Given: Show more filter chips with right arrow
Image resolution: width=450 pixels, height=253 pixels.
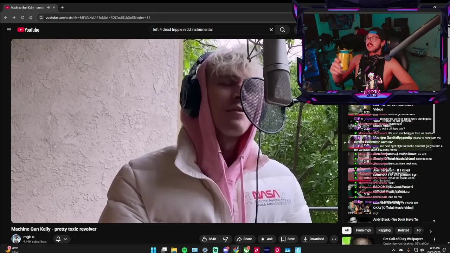Looking at the screenshot, I should pos(430,232).
